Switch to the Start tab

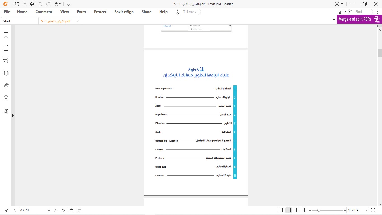[x=20, y=21]
